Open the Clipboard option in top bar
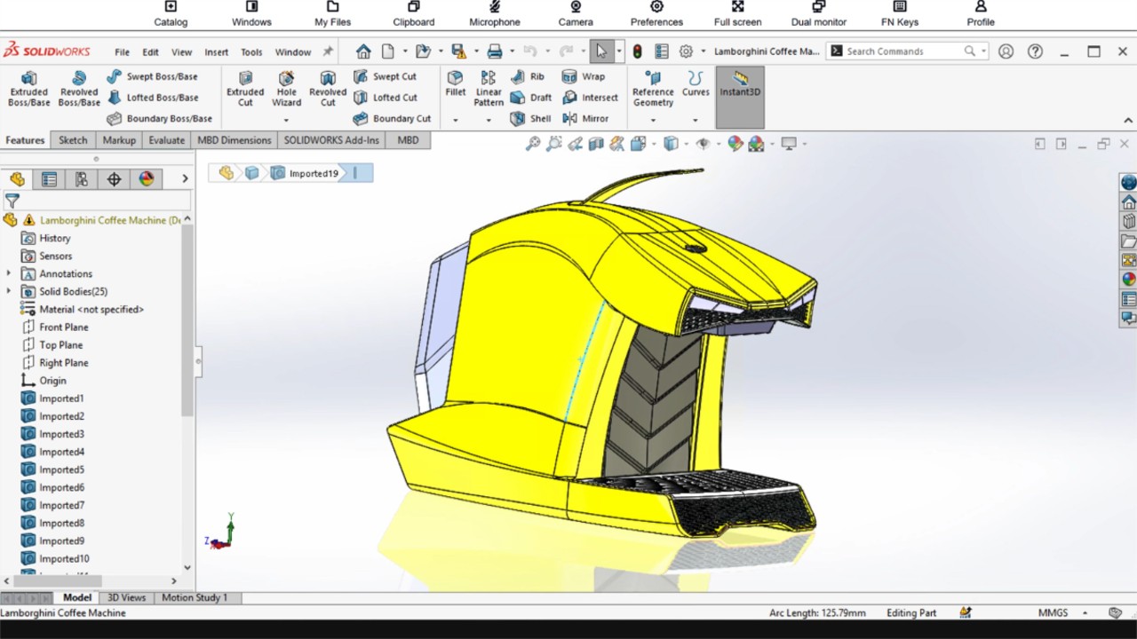The height and width of the screenshot is (639, 1137). [x=414, y=14]
